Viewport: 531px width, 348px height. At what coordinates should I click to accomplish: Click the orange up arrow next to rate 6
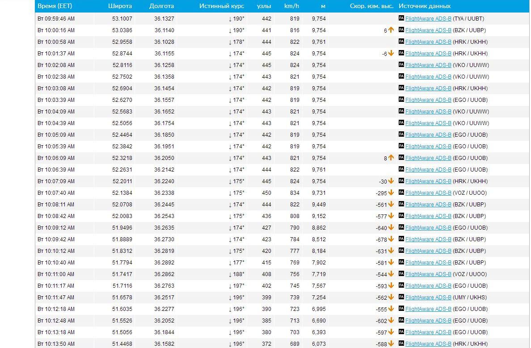click(x=391, y=30)
